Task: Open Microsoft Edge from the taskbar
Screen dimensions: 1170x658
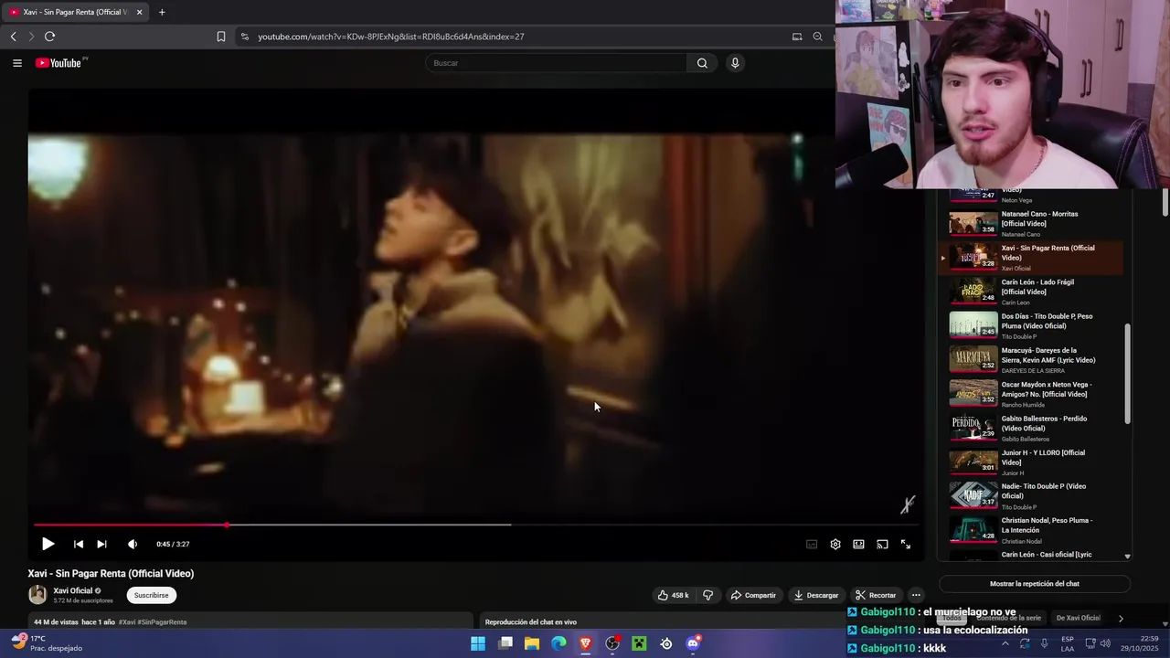Action: pos(558,643)
